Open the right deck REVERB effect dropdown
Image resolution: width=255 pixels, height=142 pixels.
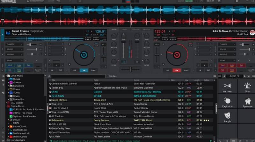coord(227,49)
